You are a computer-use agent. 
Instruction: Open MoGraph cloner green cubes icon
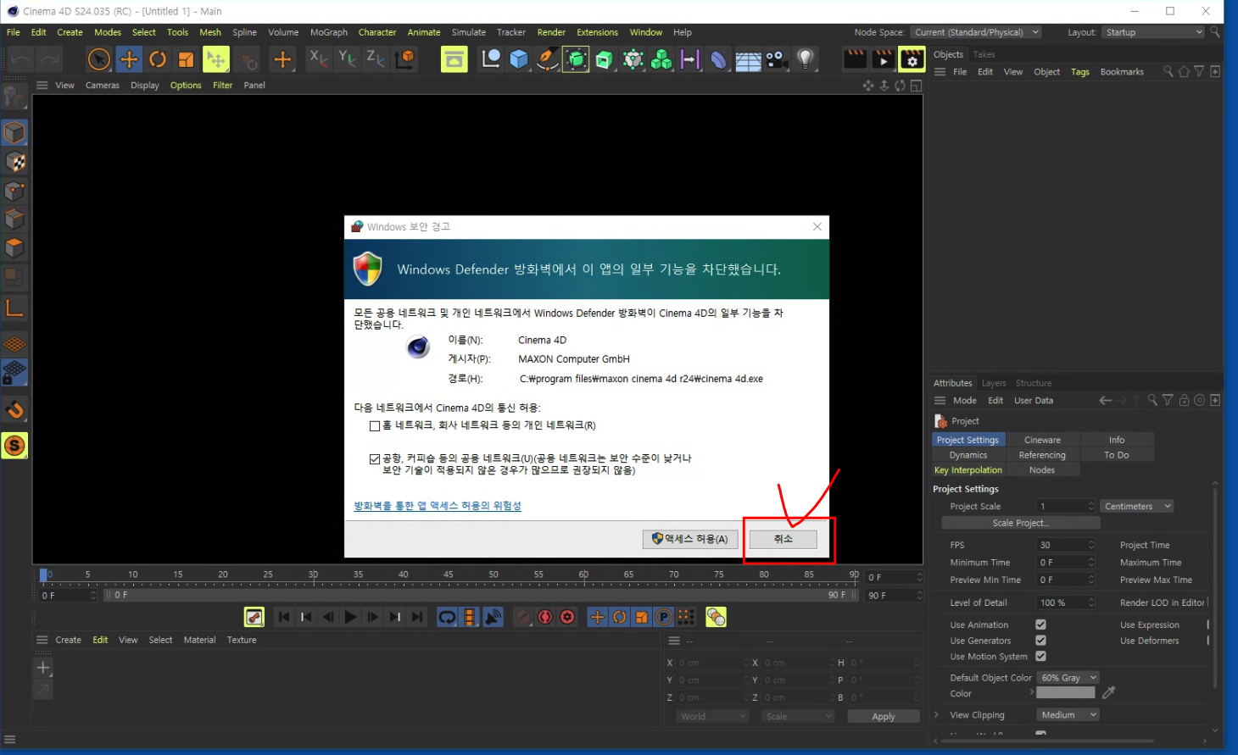click(x=661, y=59)
